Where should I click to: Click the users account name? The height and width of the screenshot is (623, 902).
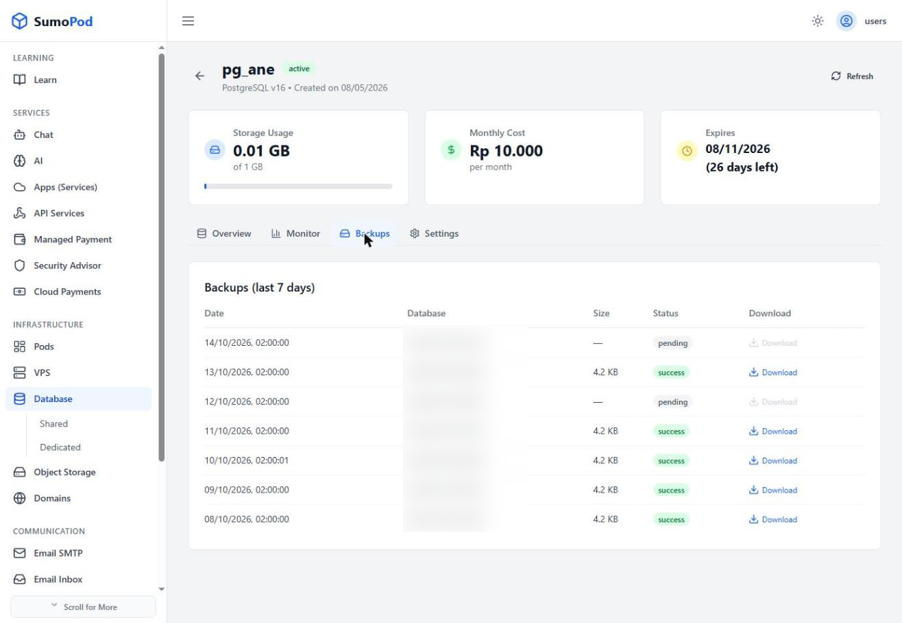click(875, 21)
